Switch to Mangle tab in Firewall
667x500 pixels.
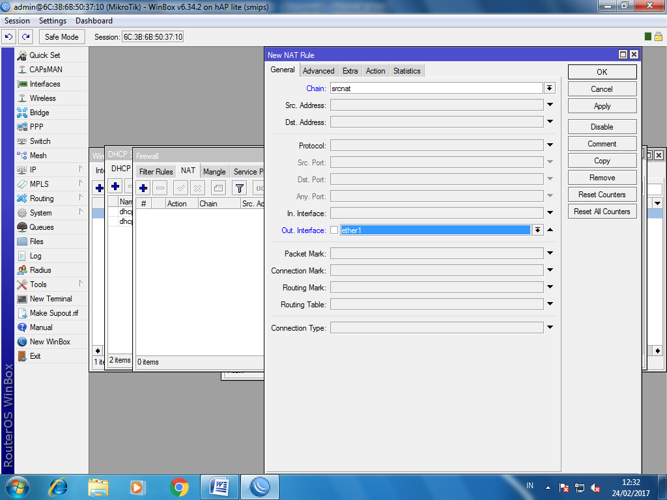(214, 172)
